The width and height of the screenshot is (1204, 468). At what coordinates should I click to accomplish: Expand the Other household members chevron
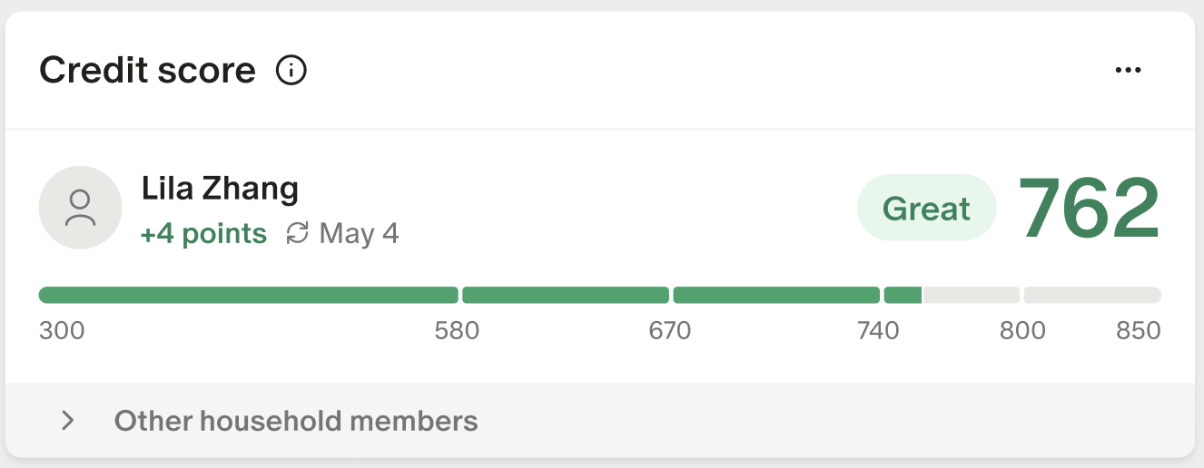click(x=67, y=421)
